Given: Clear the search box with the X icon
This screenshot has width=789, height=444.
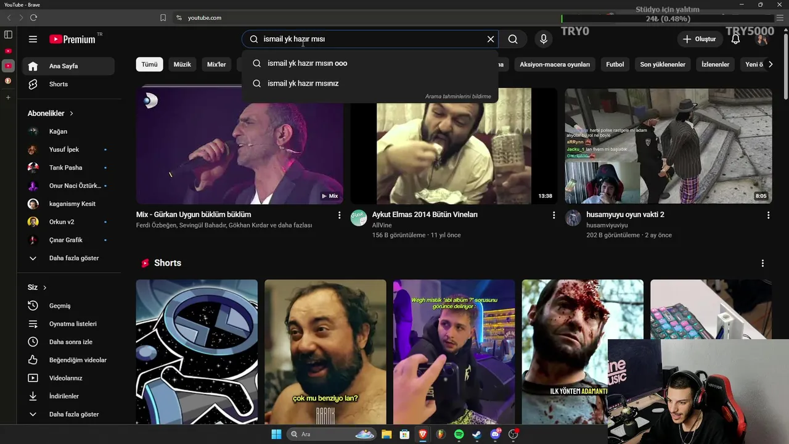Looking at the screenshot, I should (x=491, y=39).
